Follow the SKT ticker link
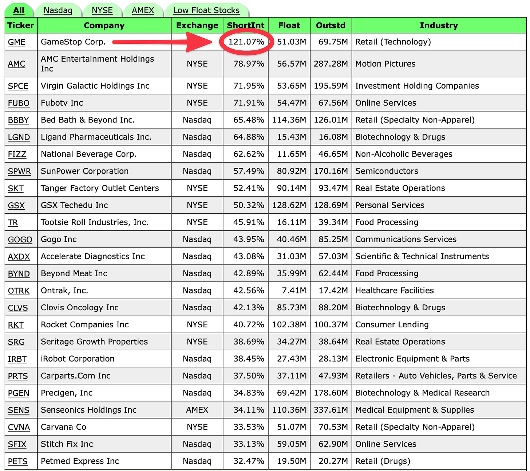Viewport: 530px width, 471px height. 16,188
